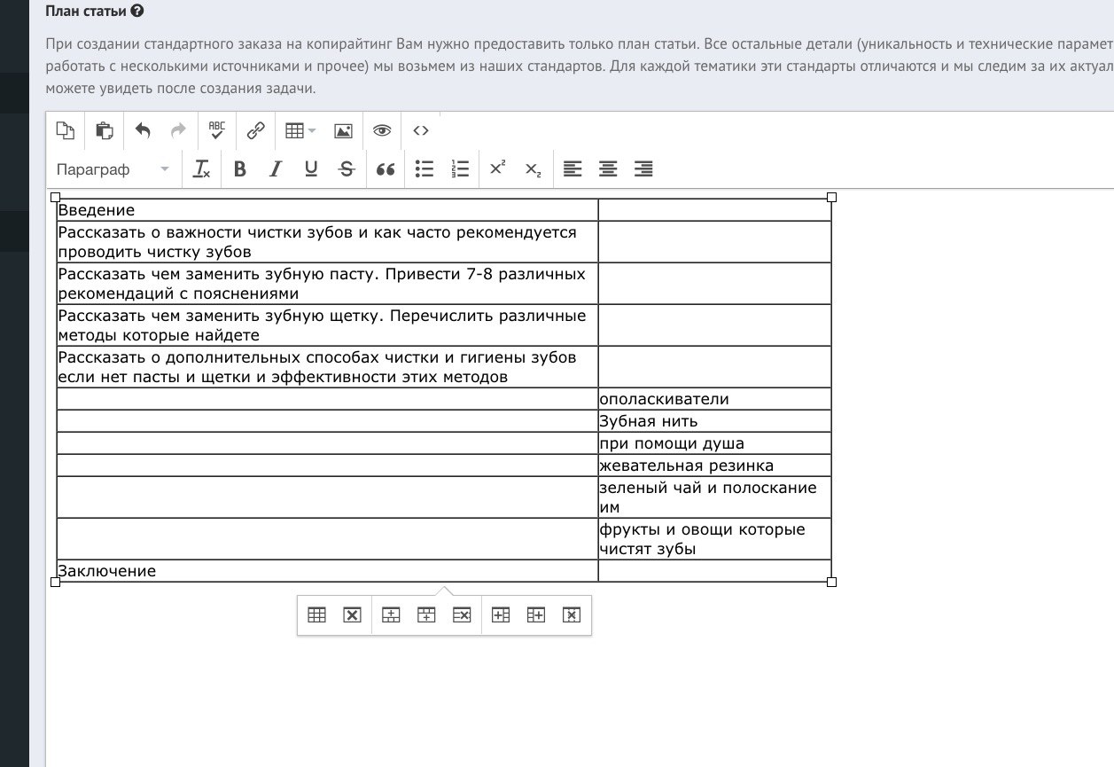Toggle the numbered list

click(x=460, y=168)
